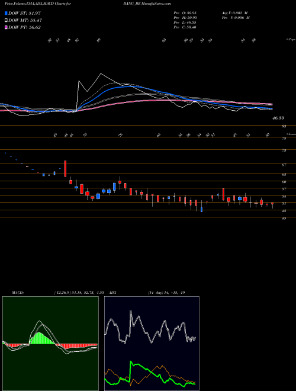Click the MACD '(12,26,9) 51.18, 52.73, -1.55' readout
Viewport: 296px width, 391px height.
pyautogui.click(x=79, y=293)
